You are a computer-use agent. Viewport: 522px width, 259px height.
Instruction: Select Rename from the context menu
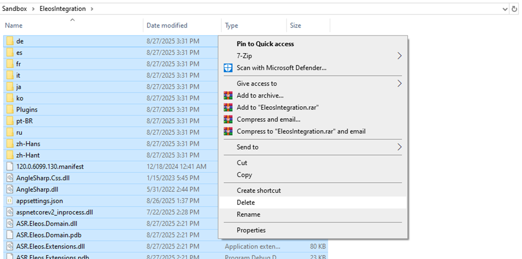tap(248, 215)
